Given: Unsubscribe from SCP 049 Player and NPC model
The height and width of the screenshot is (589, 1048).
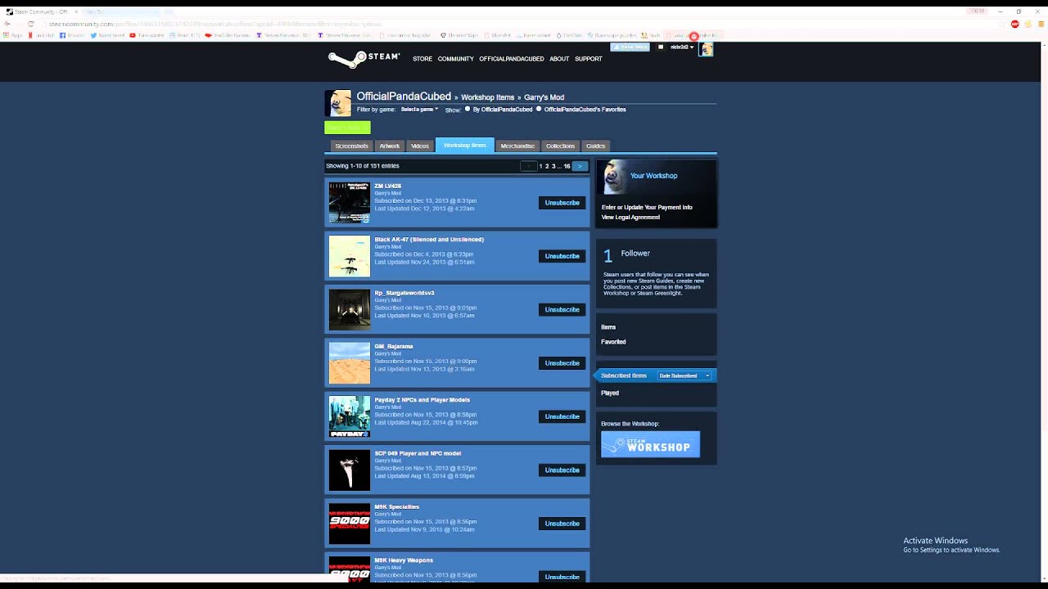Looking at the screenshot, I should [x=562, y=470].
